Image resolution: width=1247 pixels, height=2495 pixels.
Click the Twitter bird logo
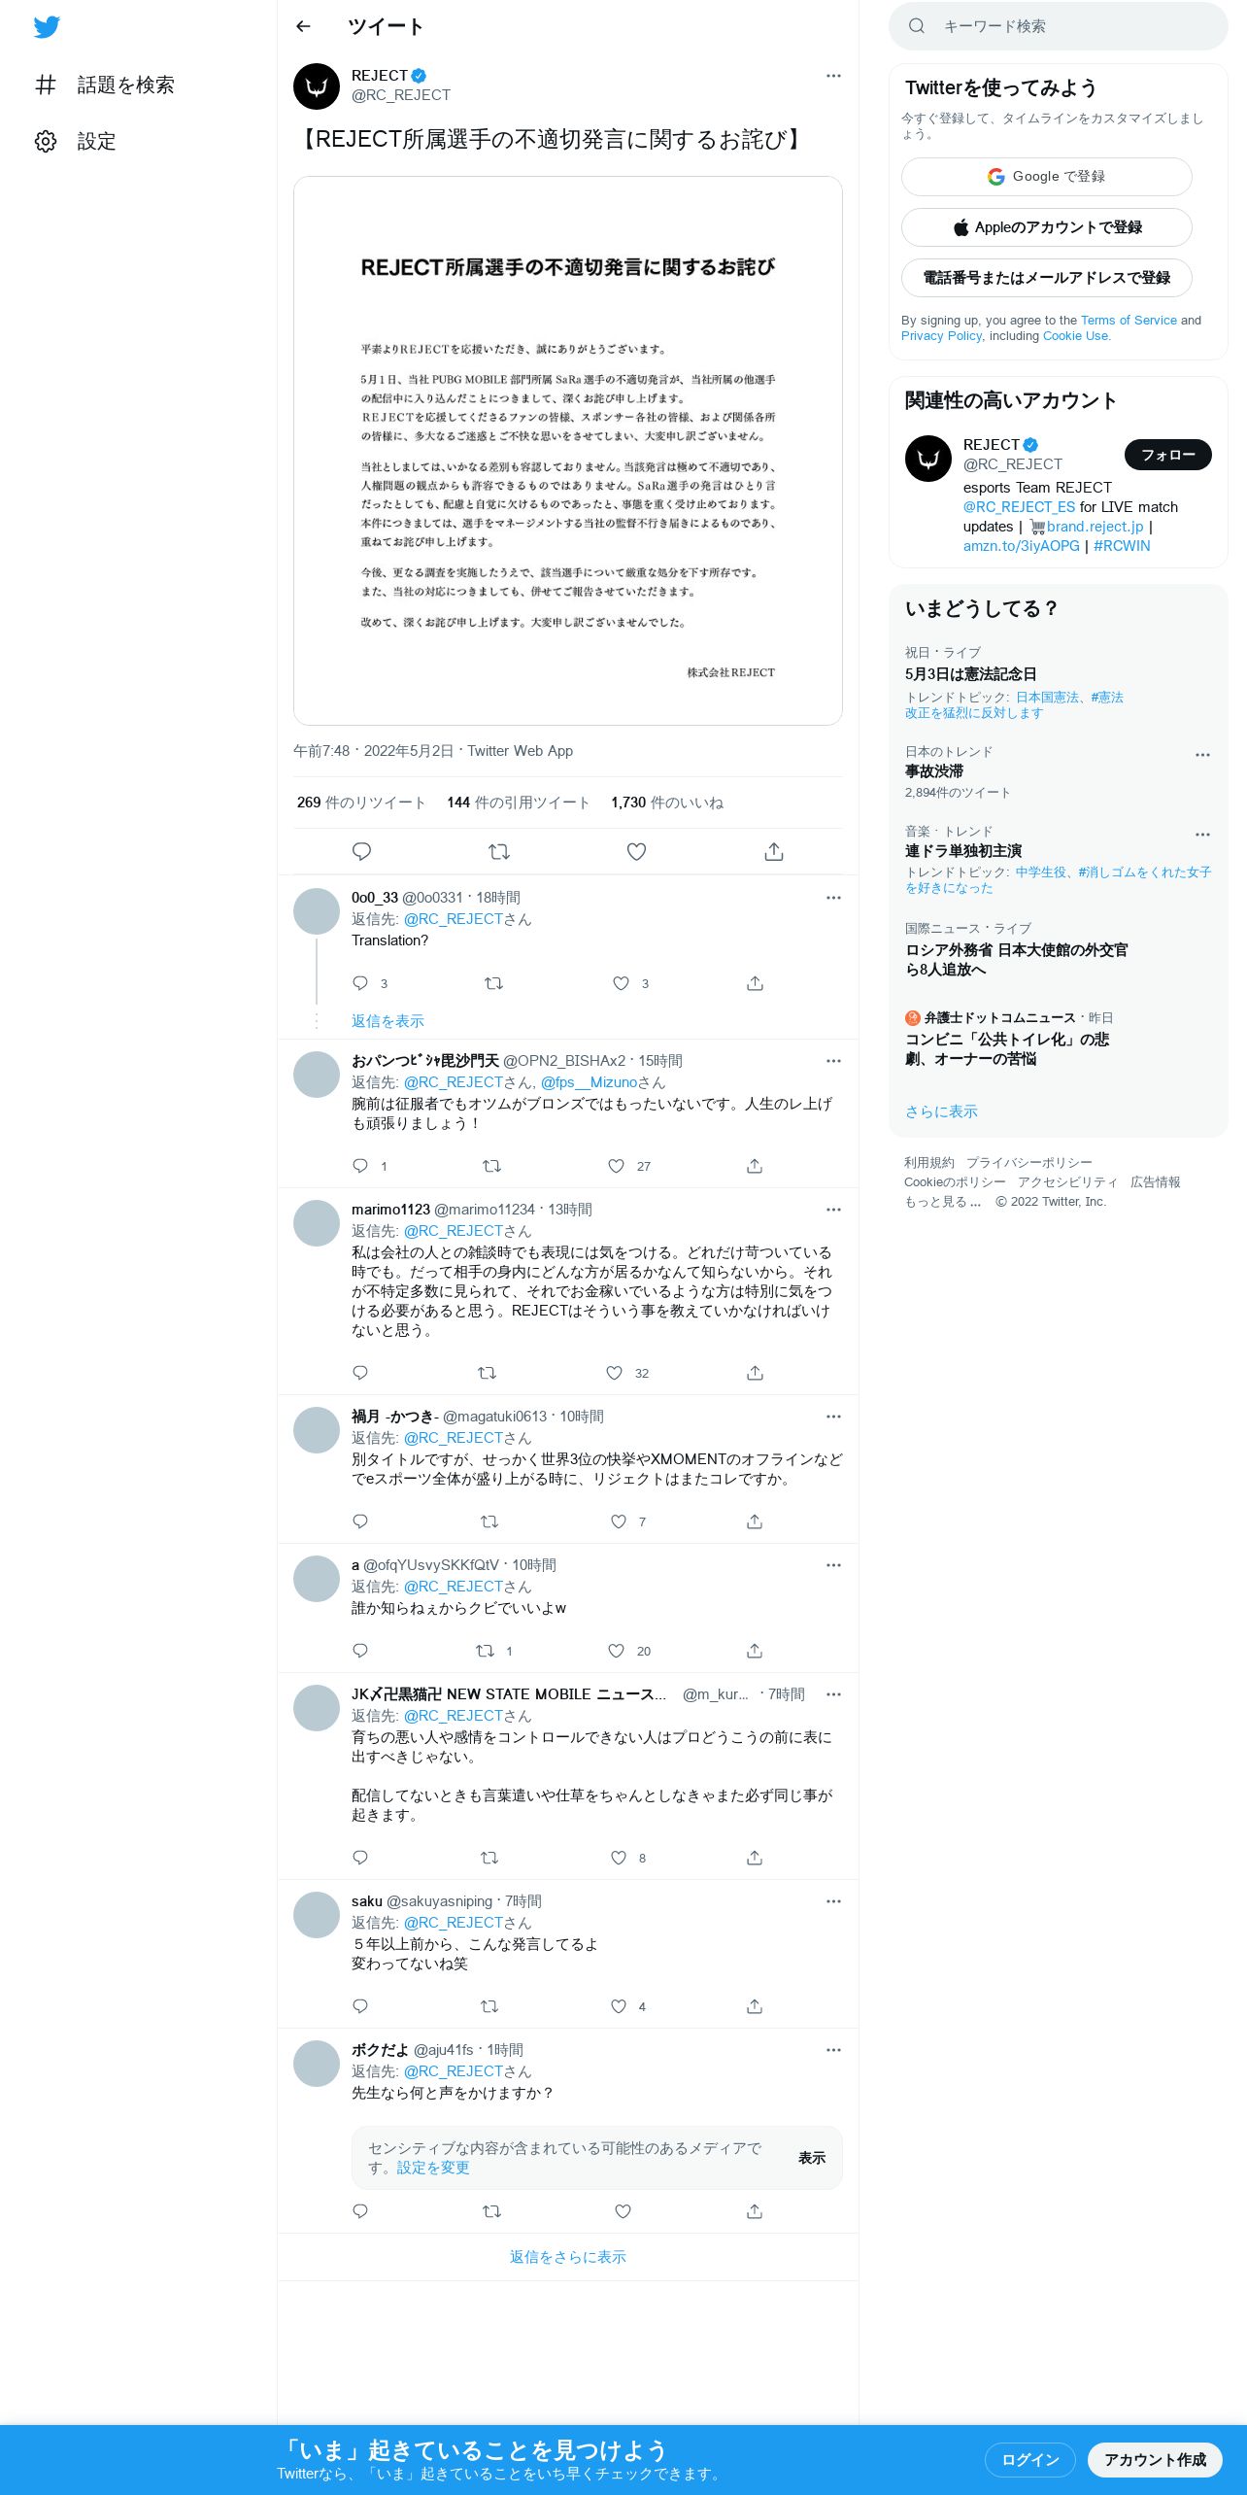(47, 26)
